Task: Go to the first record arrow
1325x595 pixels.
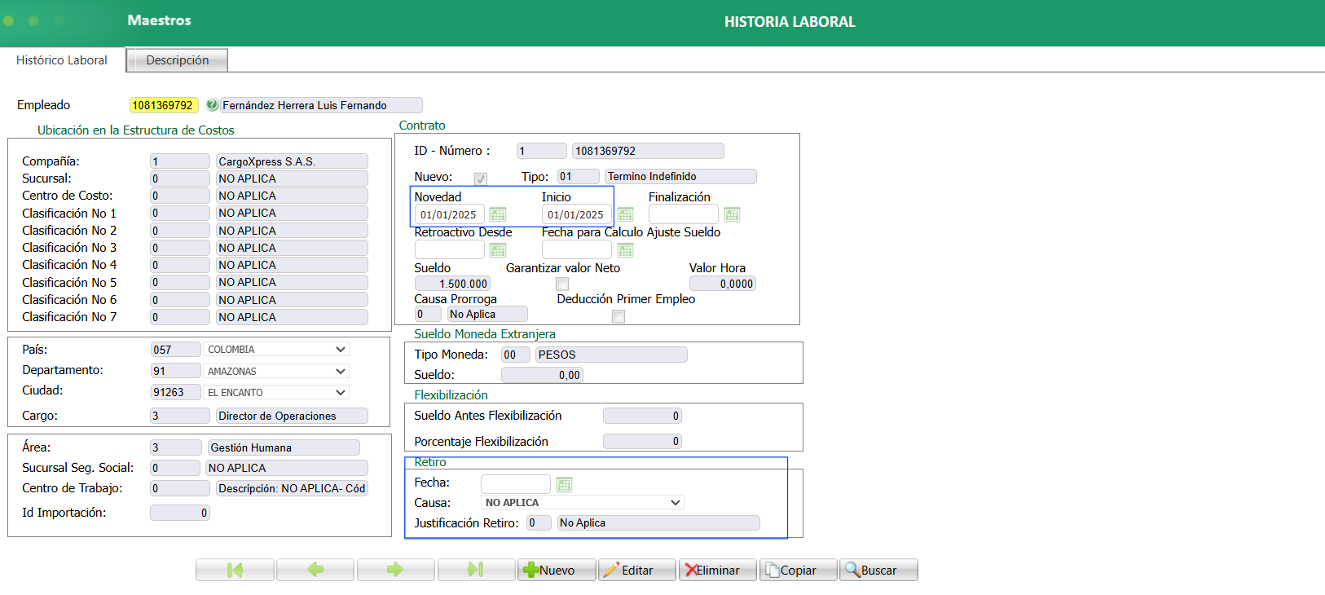Action: pyautogui.click(x=235, y=570)
